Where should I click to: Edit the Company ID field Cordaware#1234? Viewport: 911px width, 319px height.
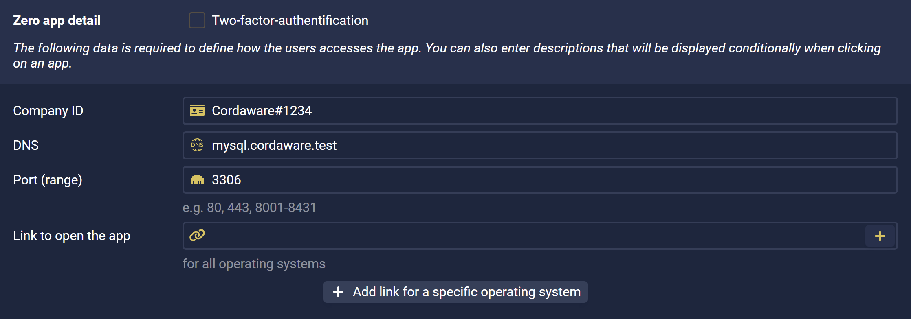click(540, 111)
